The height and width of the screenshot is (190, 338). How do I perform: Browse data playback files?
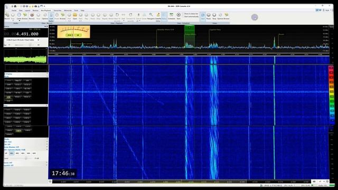point(63,16)
